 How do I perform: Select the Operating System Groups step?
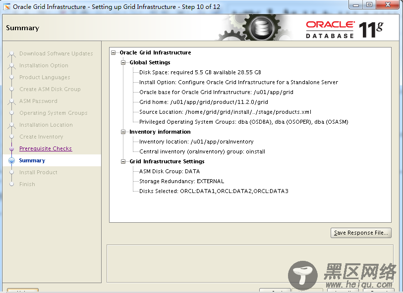coord(54,113)
